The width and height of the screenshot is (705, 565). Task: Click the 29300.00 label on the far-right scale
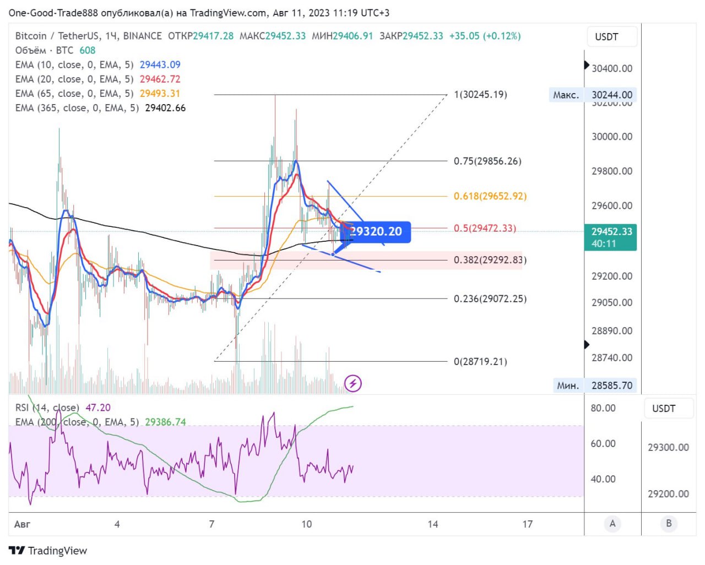click(x=668, y=448)
